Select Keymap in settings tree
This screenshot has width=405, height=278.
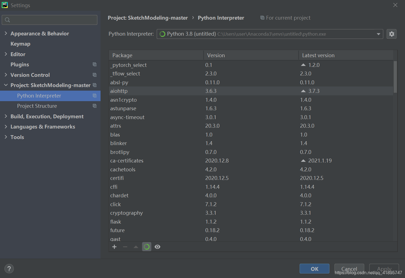(x=20, y=44)
